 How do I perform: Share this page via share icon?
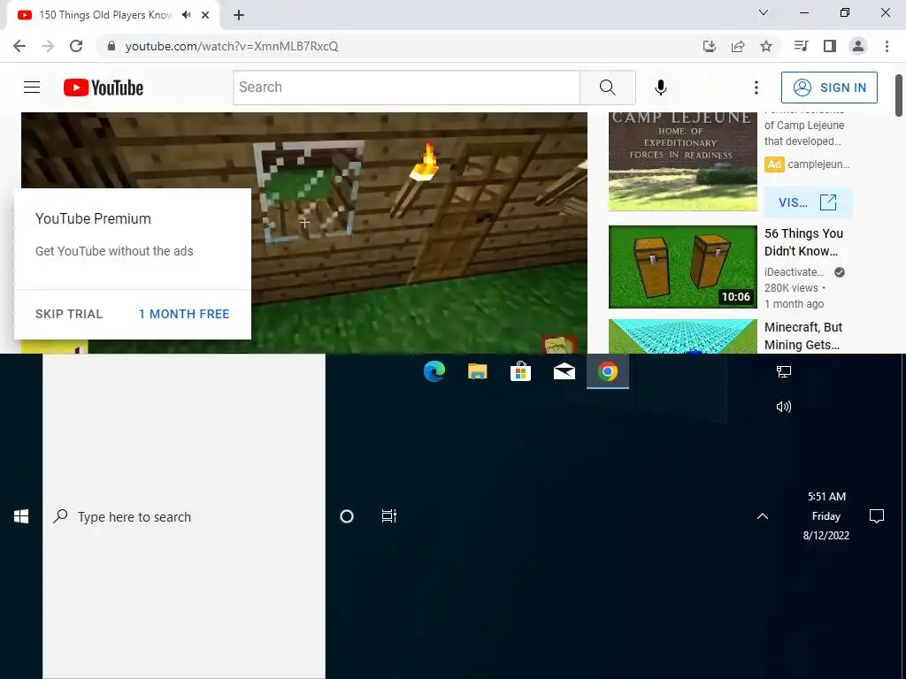point(738,46)
